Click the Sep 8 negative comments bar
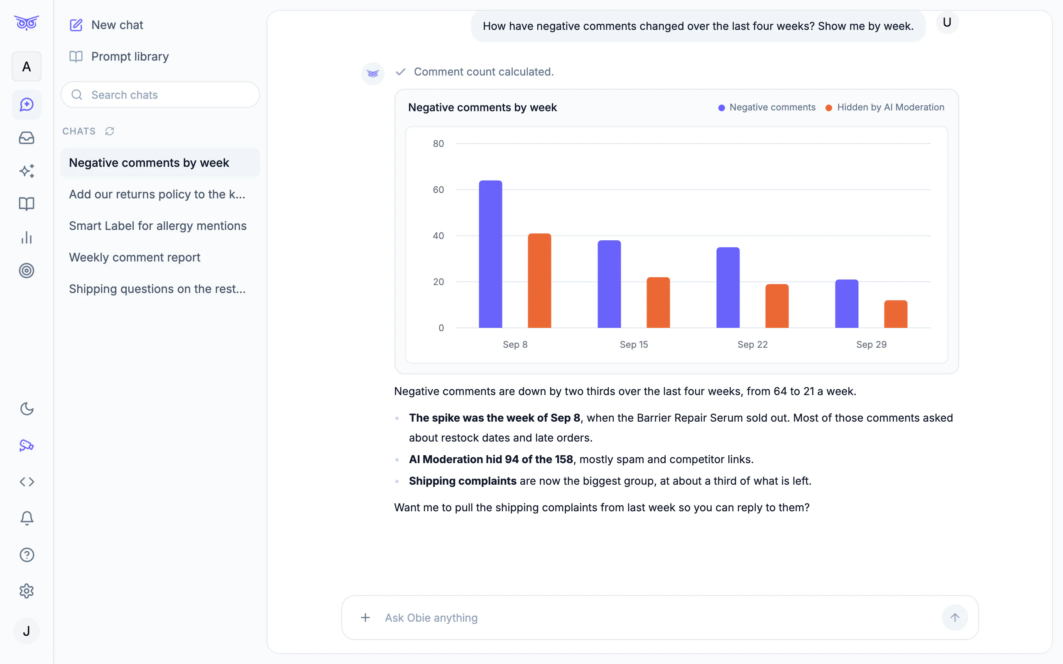This screenshot has width=1063, height=664. pyautogui.click(x=491, y=254)
